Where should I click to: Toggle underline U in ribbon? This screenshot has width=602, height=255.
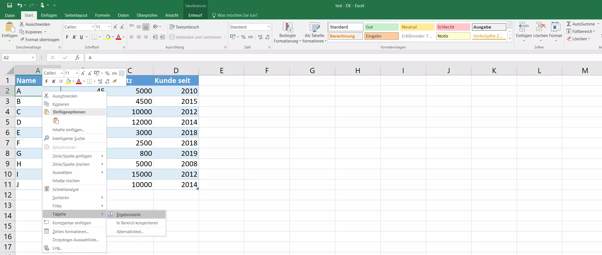81,37
